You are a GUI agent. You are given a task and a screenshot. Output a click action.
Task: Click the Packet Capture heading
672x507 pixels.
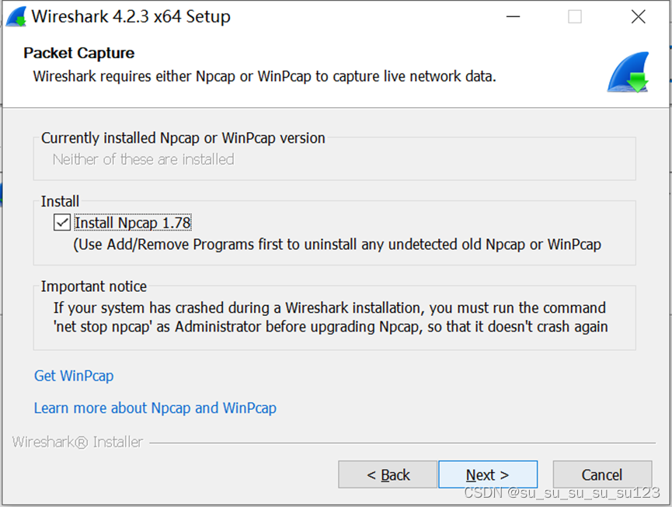[79, 53]
